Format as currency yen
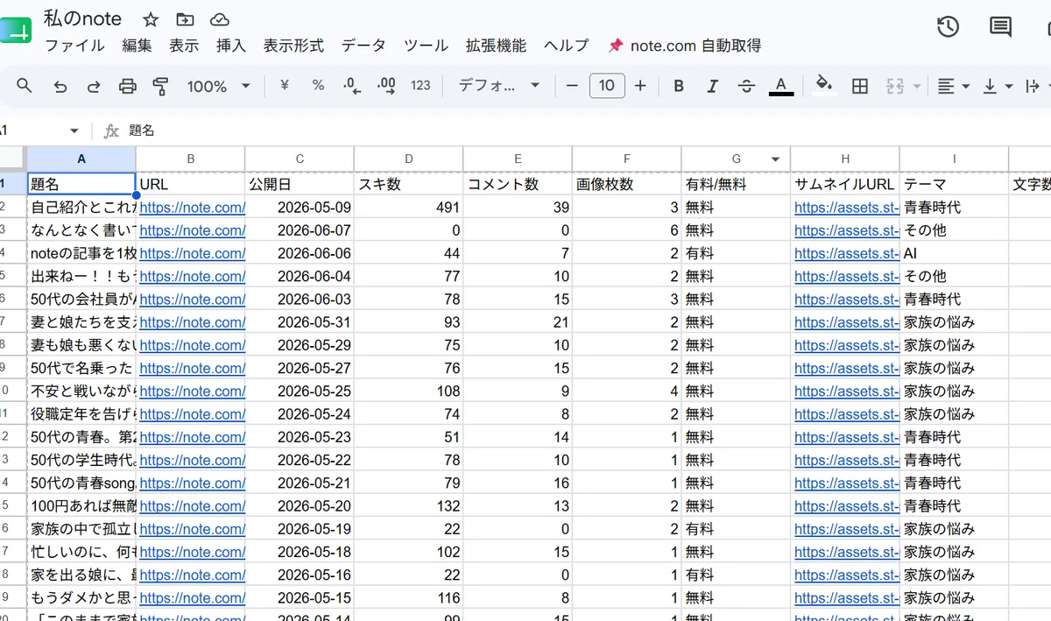Screen dimensions: 1051x621 (x=284, y=86)
